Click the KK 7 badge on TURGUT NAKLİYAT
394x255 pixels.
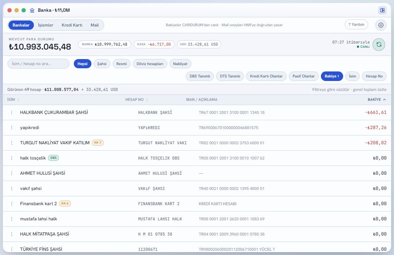pos(98,143)
